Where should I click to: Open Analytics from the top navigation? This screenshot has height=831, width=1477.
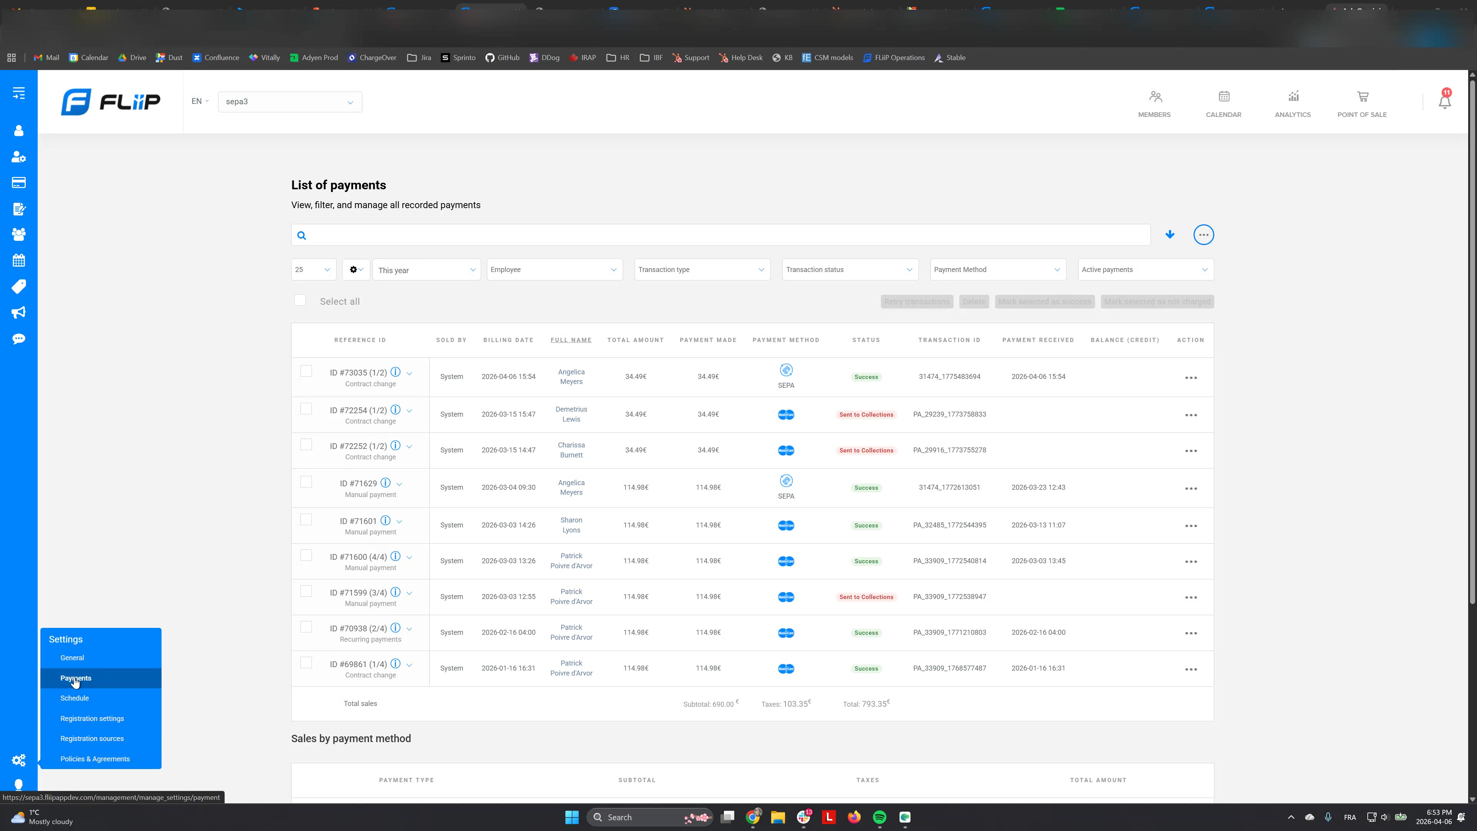coord(1292,104)
